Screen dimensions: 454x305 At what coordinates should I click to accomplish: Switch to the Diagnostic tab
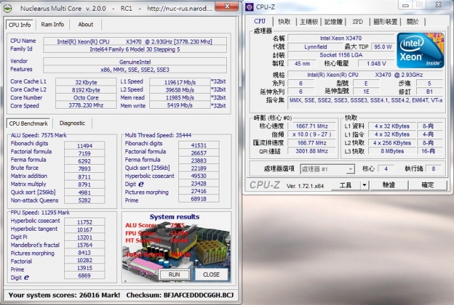73,123
